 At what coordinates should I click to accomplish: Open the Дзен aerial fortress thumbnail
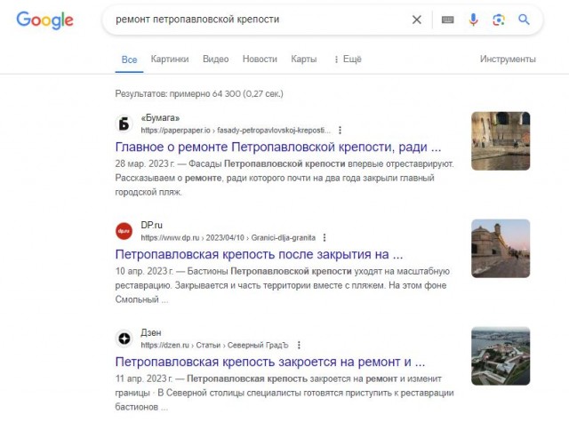click(501, 356)
